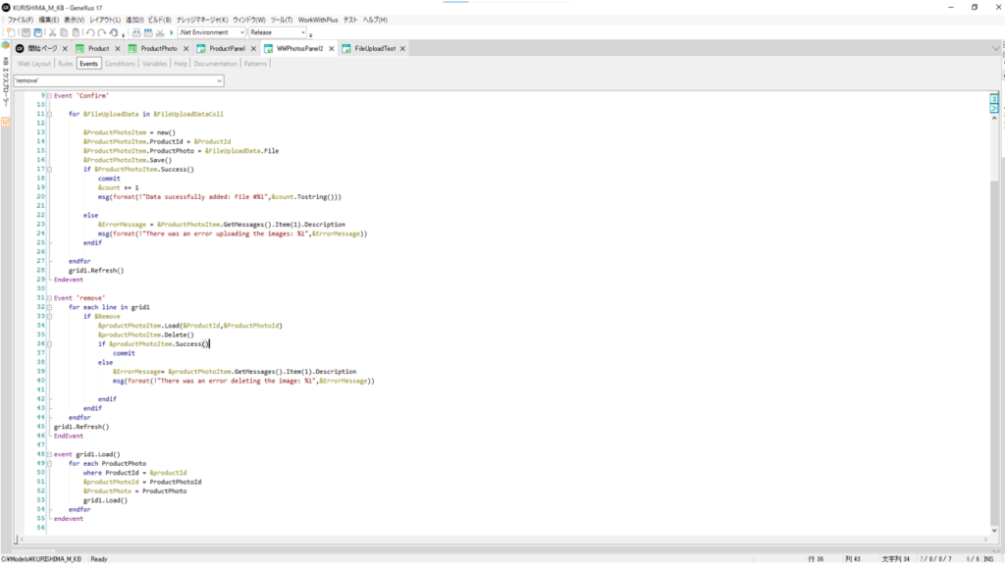
Task: Place cursor on 'grid1.Refresh()' at line 28
Action: [96, 271]
